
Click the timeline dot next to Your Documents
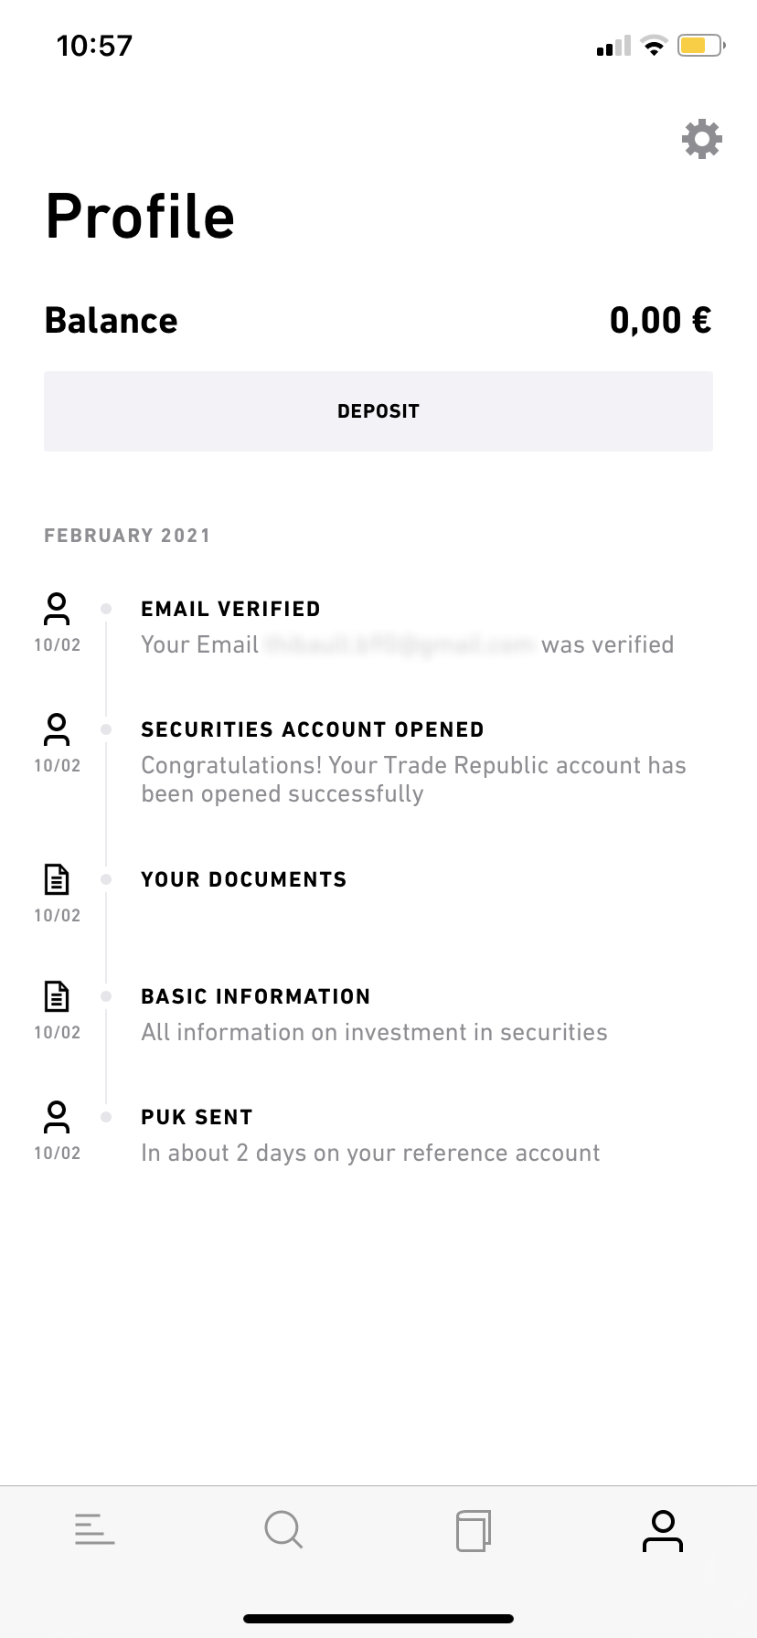coord(106,879)
